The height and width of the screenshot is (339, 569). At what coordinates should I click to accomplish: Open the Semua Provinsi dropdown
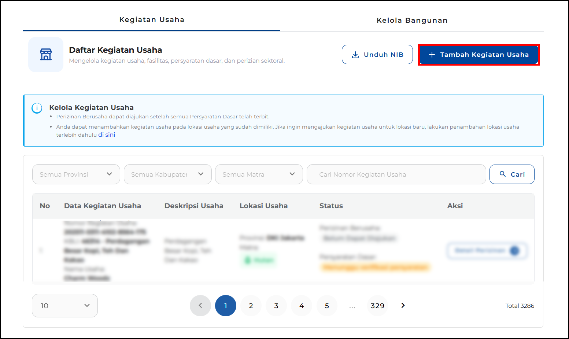coord(76,174)
